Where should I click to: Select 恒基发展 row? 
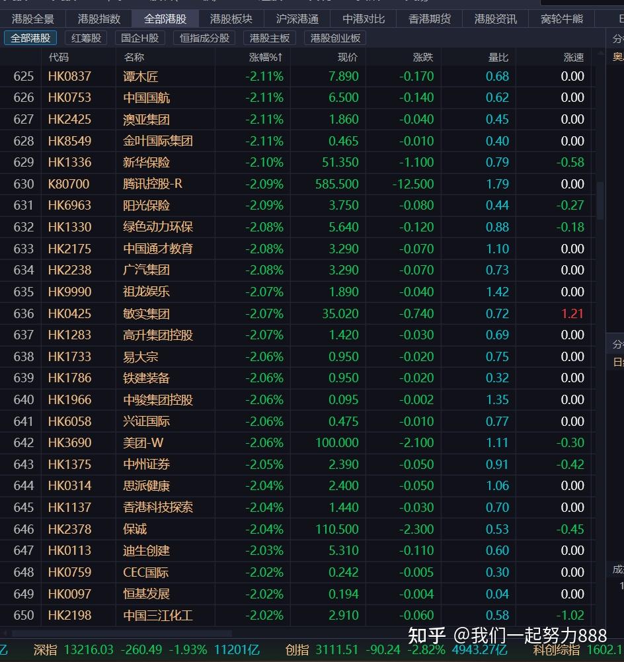(x=297, y=594)
